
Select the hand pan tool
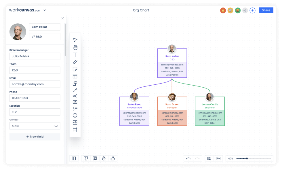pyautogui.click(x=75, y=47)
